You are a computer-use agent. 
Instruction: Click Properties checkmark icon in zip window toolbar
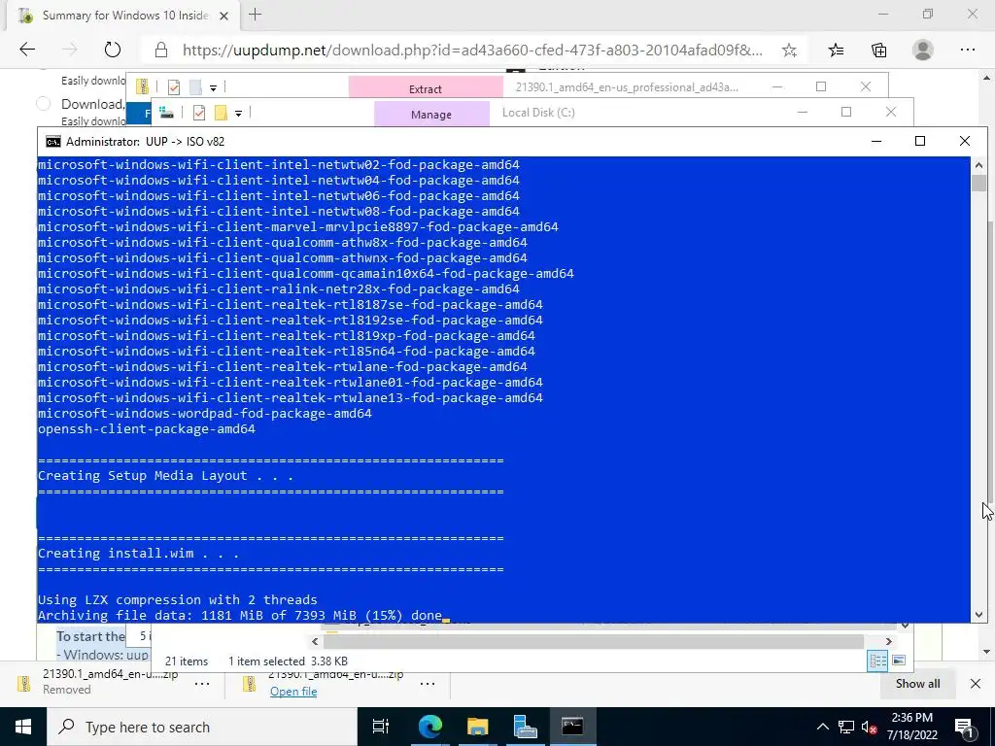(x=173, y=86)
